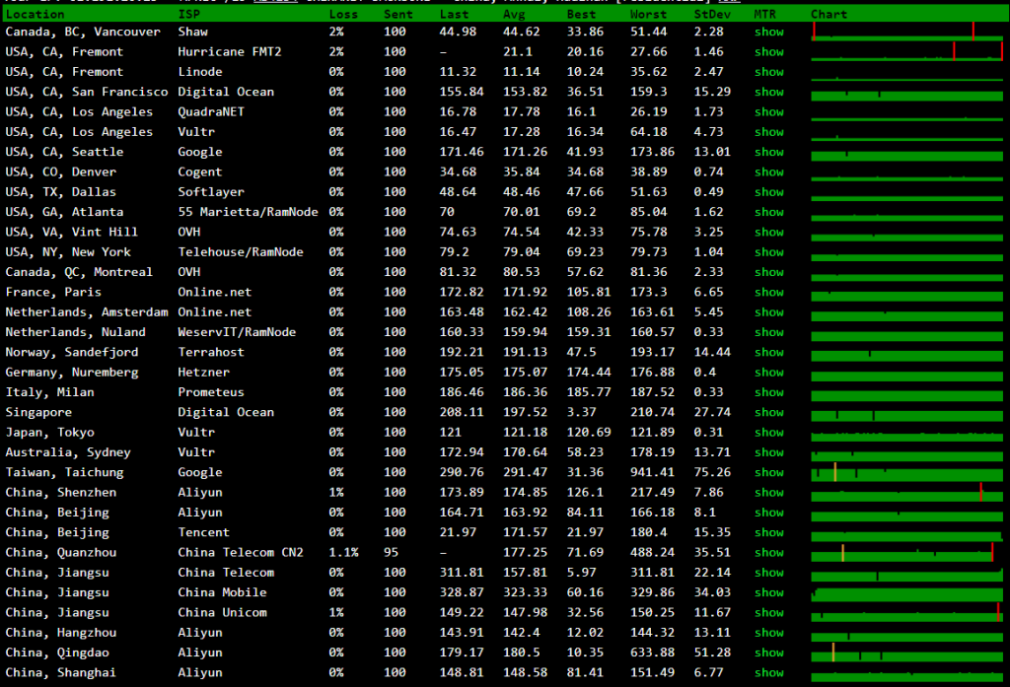The height and width of the screenshot is (687, 1010).
Task: Click the ISP column header
Action: click(188, 14)
